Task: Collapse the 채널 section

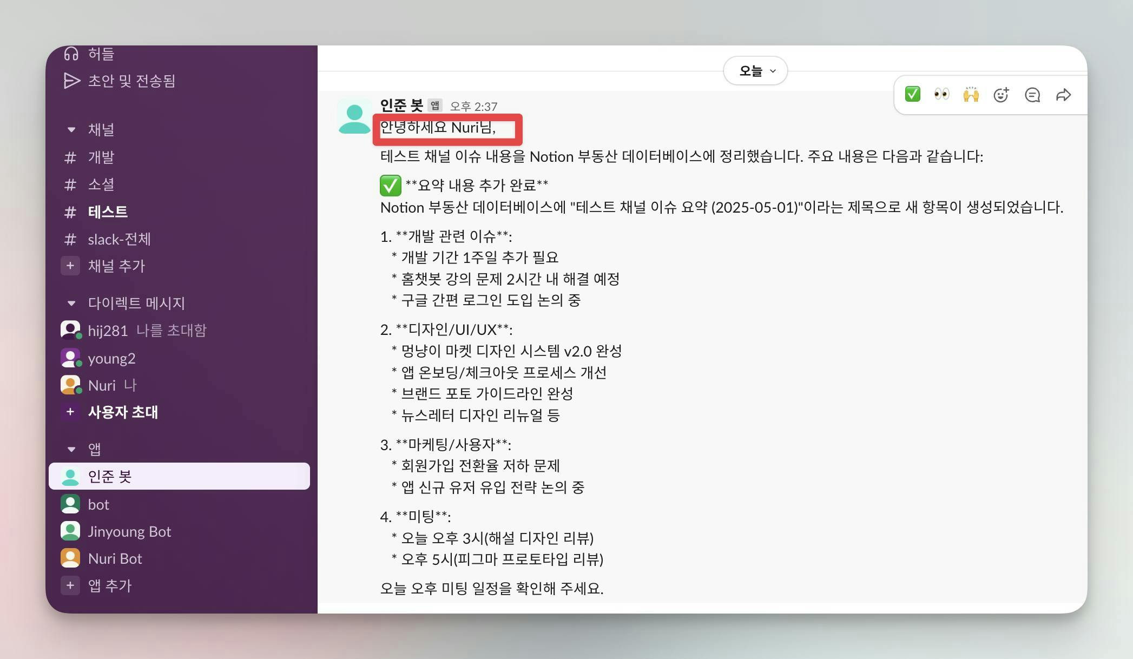Action: pyautogui.click(x=71, y=130)
